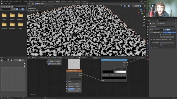Collapse the Noise Texture node
The height and width of the screenshot is (99, 177).
(68, 71)
